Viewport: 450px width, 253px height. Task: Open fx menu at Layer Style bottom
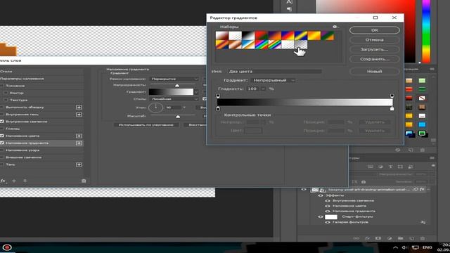(3, 181)
